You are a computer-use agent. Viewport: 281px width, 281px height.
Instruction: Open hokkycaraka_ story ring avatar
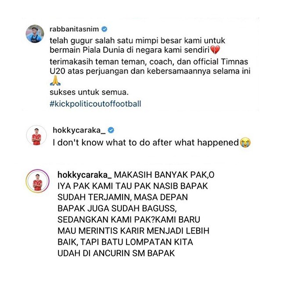(37, 181)
